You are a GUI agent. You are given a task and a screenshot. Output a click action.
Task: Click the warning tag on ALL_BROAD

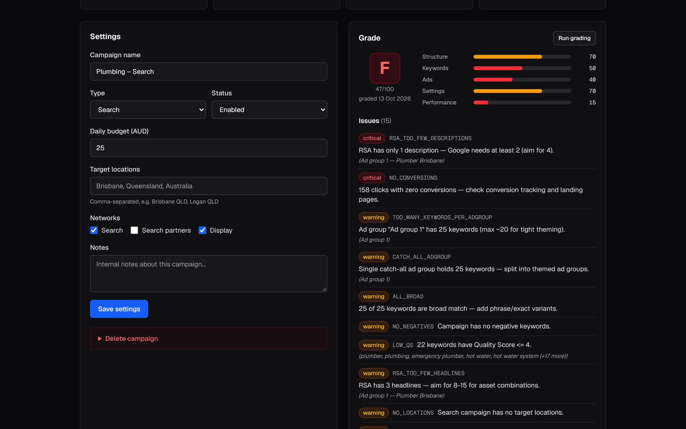pyautogui.click(x=373, y=296)
